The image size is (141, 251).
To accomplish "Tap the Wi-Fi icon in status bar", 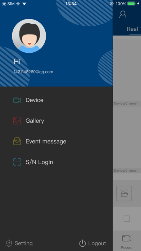I will 24,4.
